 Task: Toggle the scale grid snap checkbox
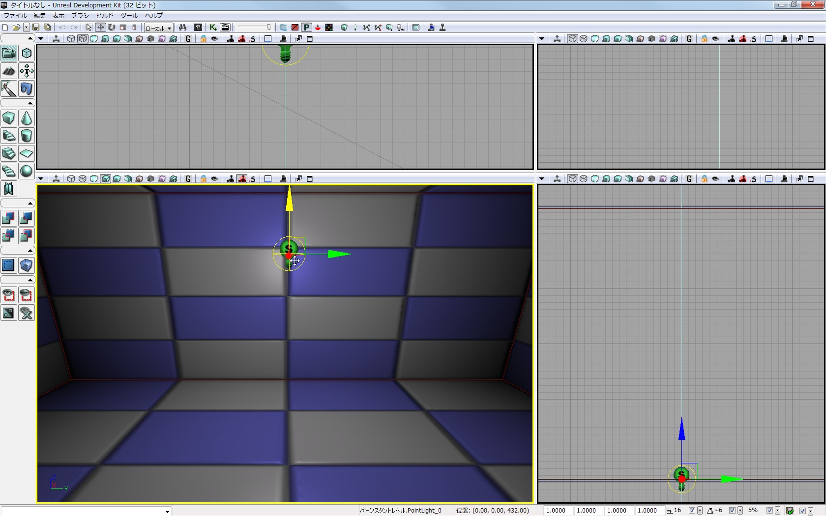770,511
